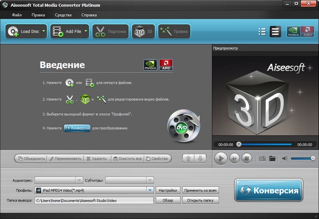Image resolution: width=319 pixels, height=219 pixels.
Task: Click the DVD film reel icon
Action: pos(183,126)
